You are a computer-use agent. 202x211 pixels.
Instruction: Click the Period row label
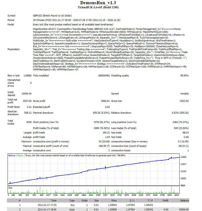point(11,20)
